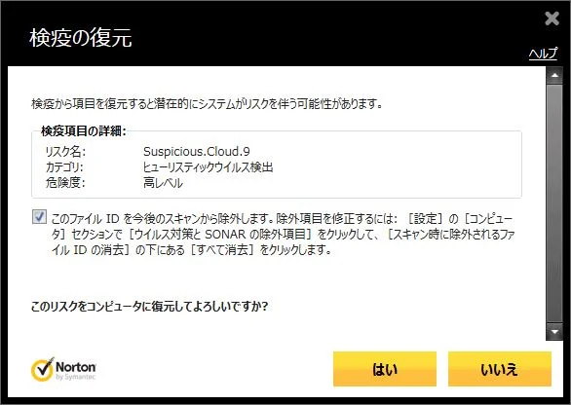
Task: Close the 検疫の復元 dialog with the X
Action: [552, 18]
